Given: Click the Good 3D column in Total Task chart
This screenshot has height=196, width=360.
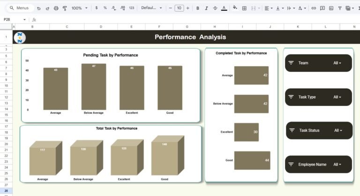Looking at the screenshot, I should tap(168, 155).
